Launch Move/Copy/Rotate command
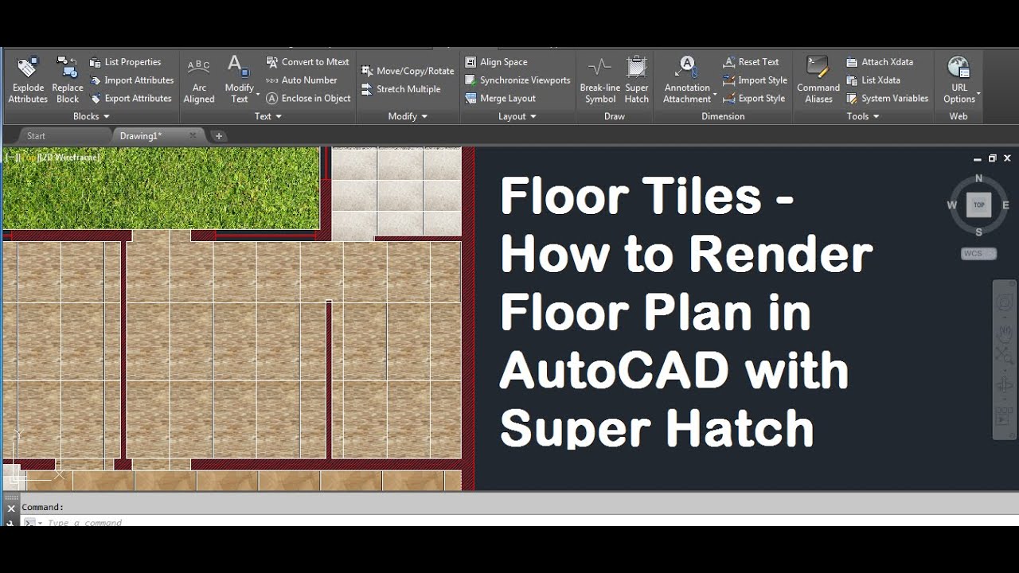 408,71
